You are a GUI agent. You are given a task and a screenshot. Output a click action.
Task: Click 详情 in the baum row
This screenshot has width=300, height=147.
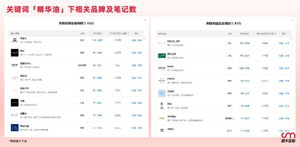(x=287, y=68)
